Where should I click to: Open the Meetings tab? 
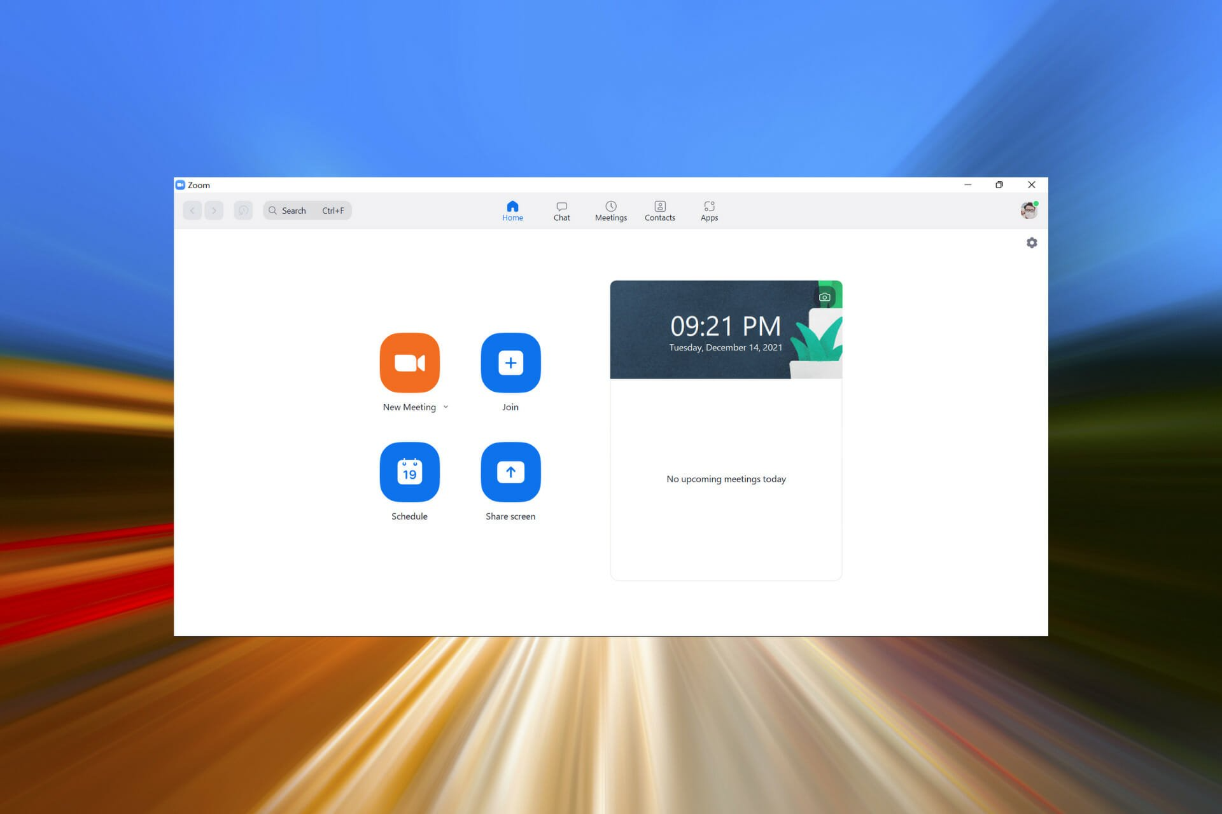tap(611, 210)
